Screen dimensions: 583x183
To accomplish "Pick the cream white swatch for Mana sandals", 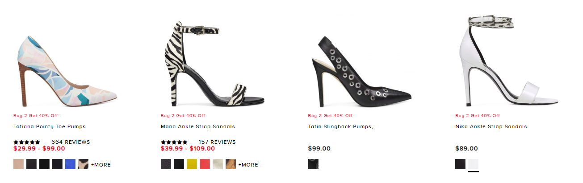I will tap(218, 164).
